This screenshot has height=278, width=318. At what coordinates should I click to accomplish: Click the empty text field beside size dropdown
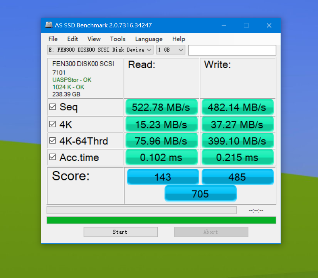click(x=232, y=50)
